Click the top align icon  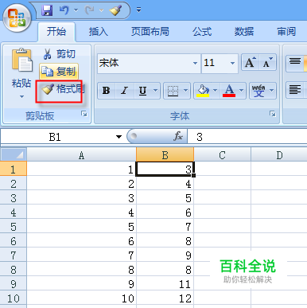pos(295,63)
